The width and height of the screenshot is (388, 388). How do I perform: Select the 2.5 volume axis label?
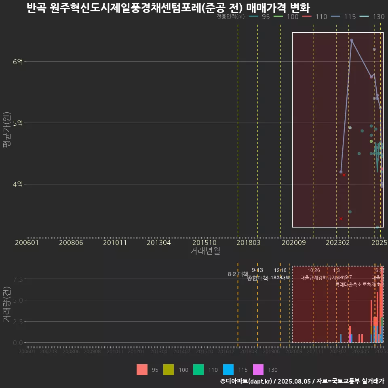(18, 322)
